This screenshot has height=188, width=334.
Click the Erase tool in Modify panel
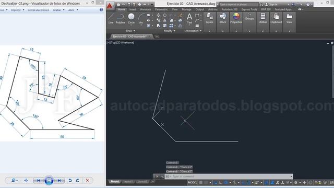[181, 15]
